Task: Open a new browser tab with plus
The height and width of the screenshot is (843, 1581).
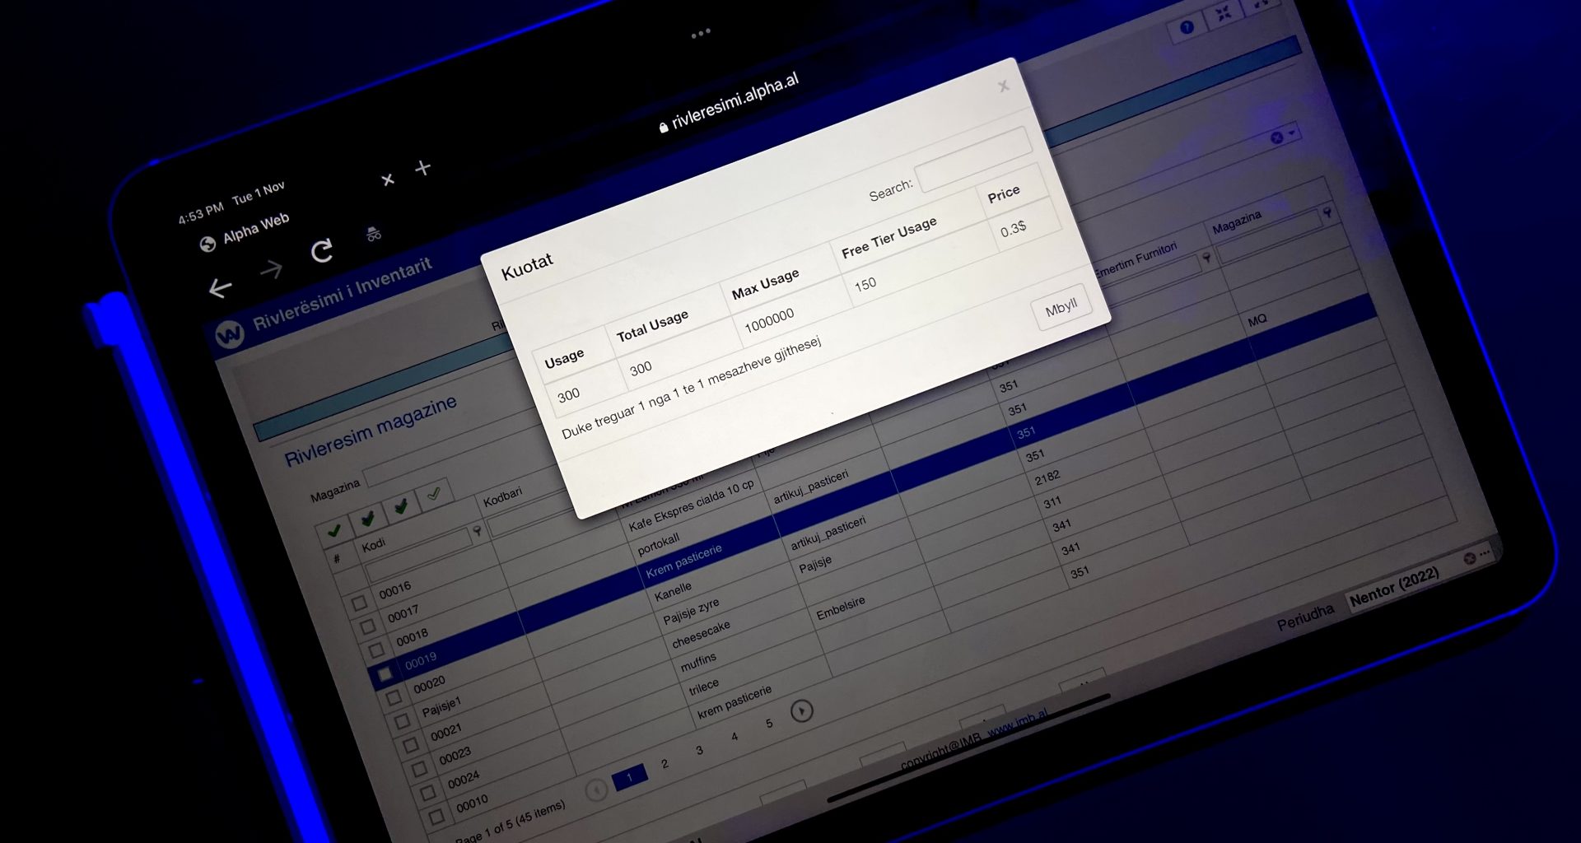Action: [x=423, y=168]
